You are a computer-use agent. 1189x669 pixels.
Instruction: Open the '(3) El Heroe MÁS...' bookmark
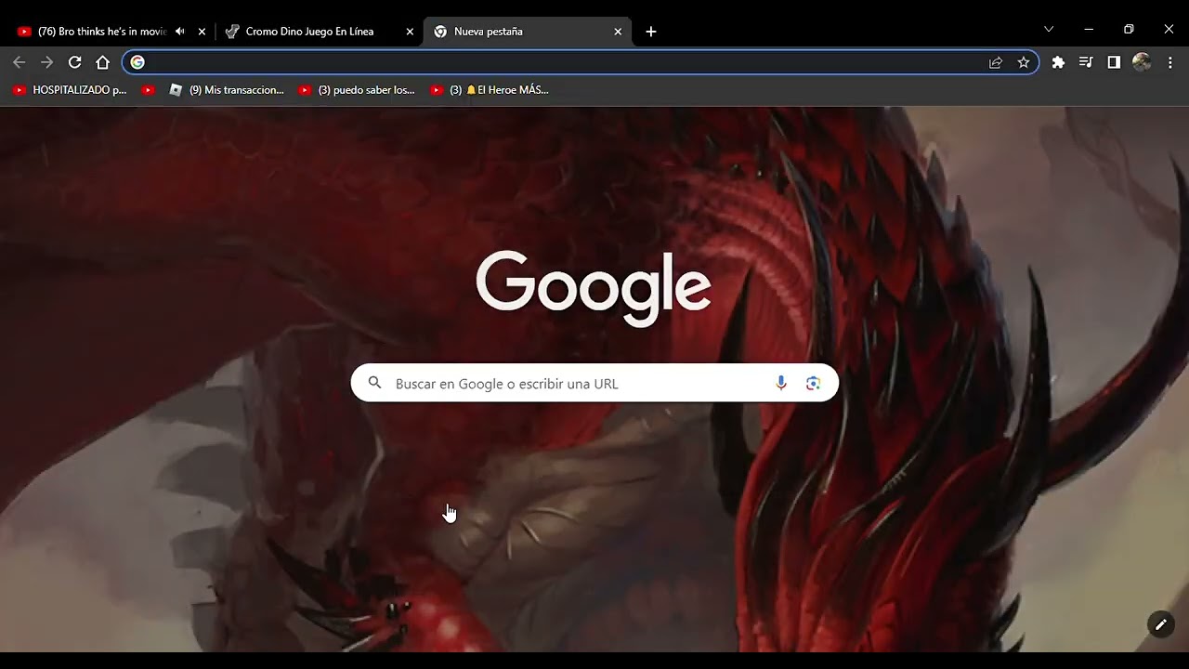[490, 90]
